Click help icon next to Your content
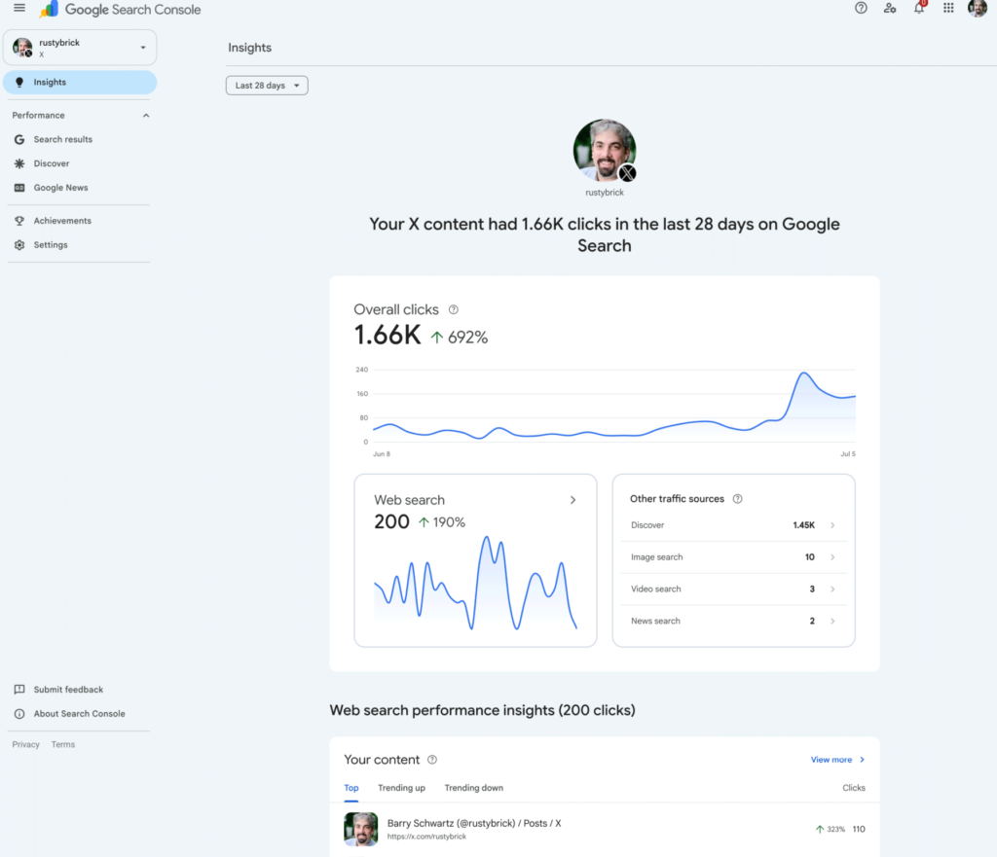 432,760
